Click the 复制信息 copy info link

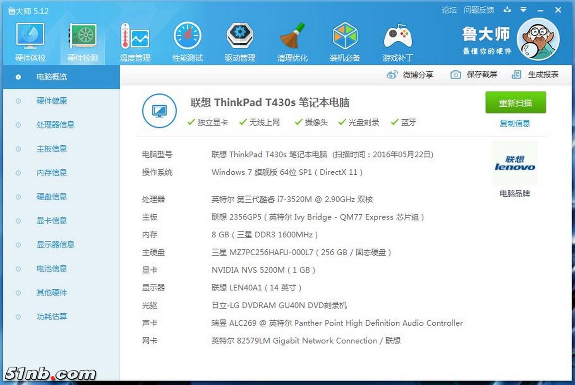click(515, 124)
